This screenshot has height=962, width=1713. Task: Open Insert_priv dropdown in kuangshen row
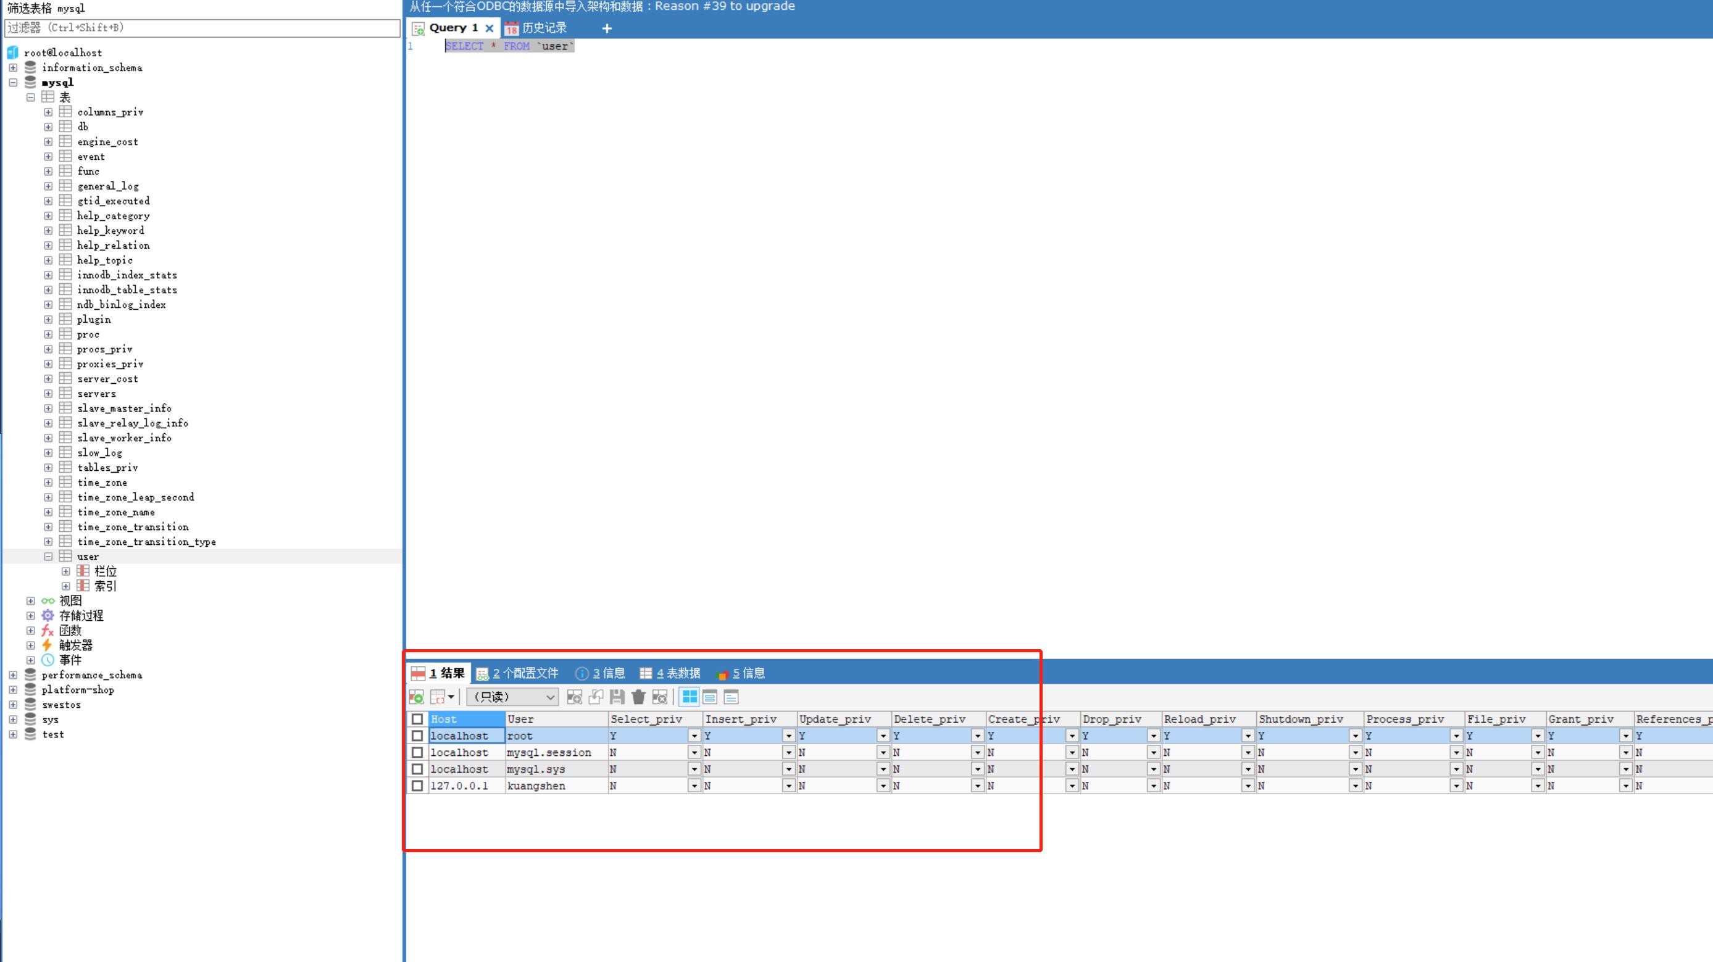coord(789,786)
